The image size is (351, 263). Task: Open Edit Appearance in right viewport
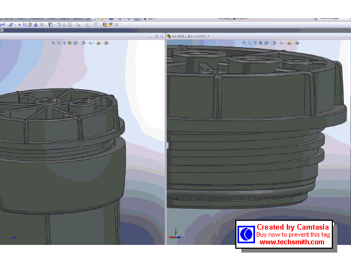289,43
